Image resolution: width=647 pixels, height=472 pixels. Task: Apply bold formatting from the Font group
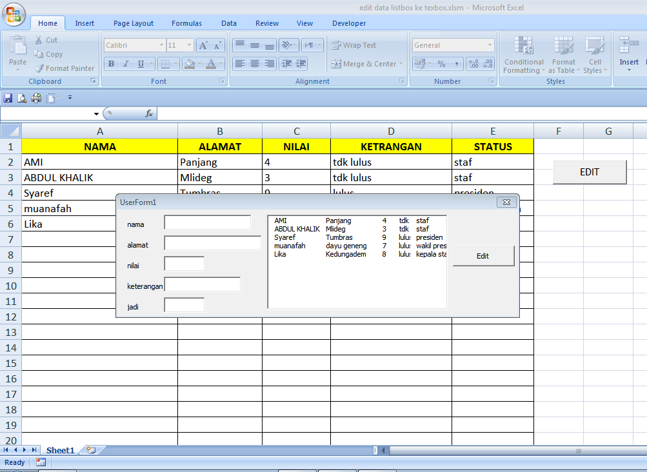click(x=111, y=63)
